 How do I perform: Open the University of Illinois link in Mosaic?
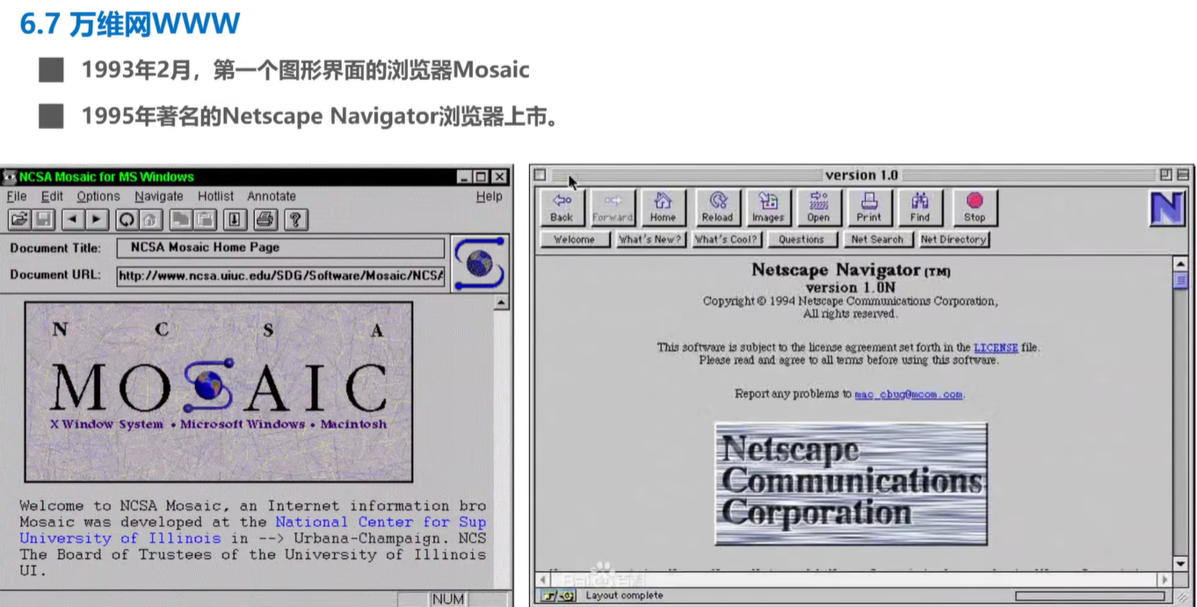point(120,538)
